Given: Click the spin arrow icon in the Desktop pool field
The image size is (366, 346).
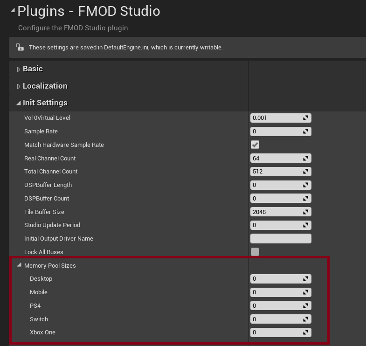Looking at the screenshot, I should tap(305, 279).
